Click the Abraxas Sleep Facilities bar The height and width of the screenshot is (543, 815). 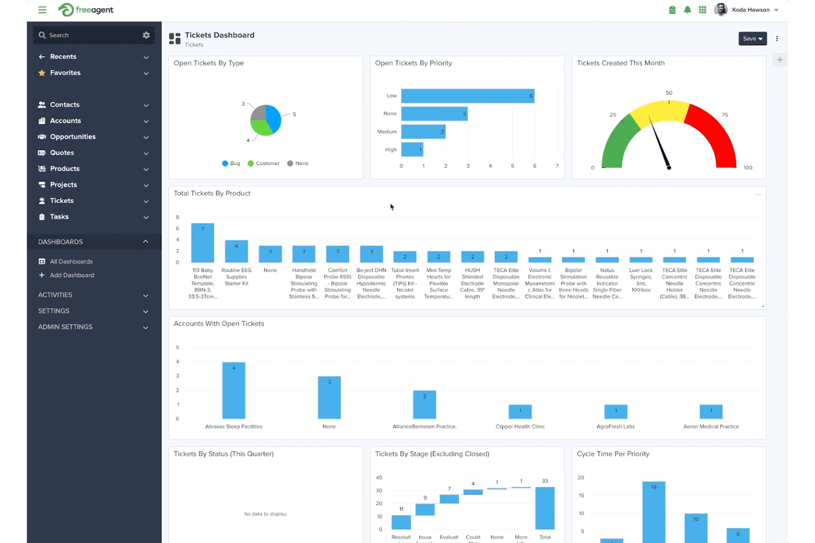pyautogui.click(x=233, y=391)
